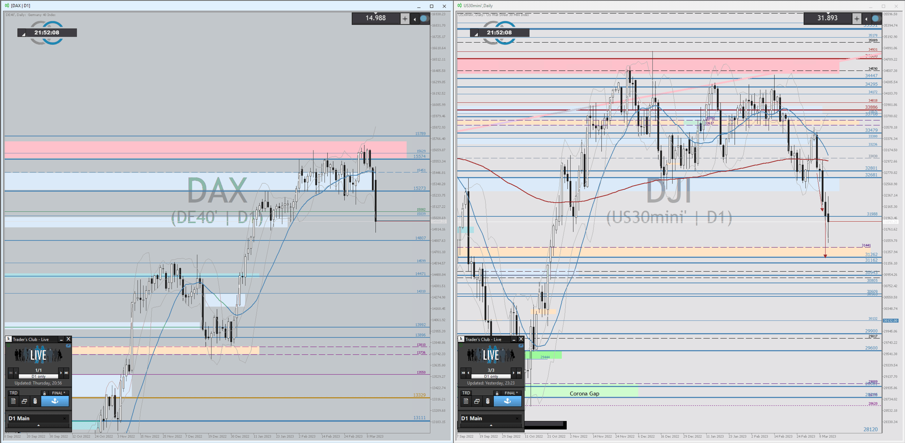The image size is (905, 443).
Task: Click the overlapping windows icon in the US30mini panel
Action: (x=477, y=401)
